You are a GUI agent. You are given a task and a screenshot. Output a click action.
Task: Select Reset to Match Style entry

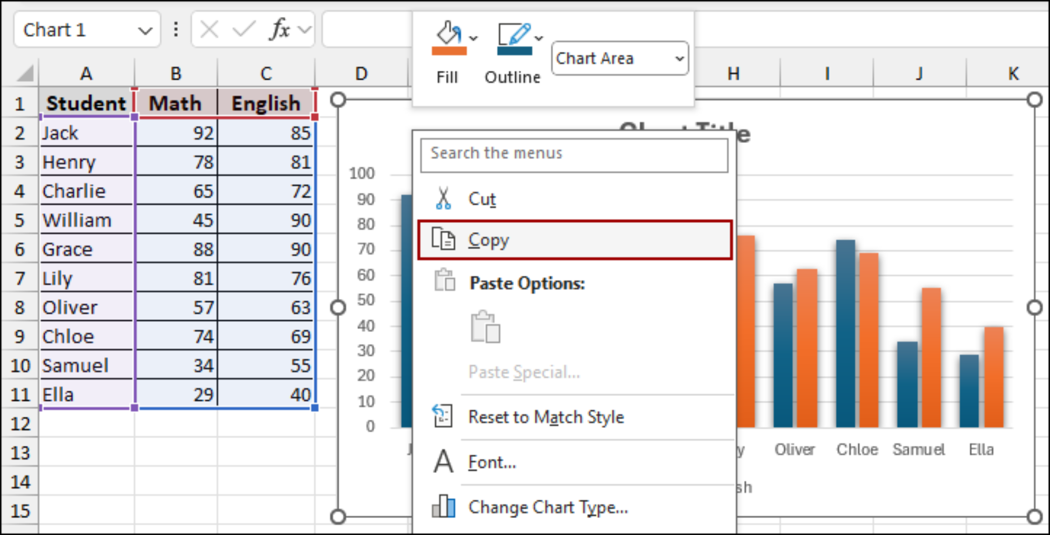[546, 417]
